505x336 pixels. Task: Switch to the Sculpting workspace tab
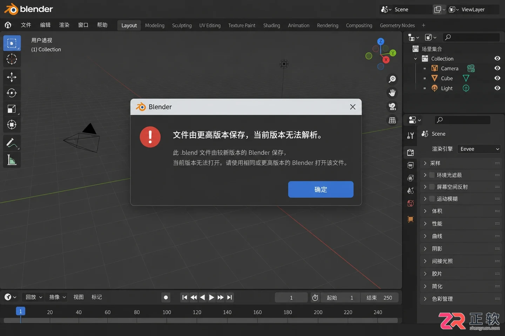click(182, 26)
